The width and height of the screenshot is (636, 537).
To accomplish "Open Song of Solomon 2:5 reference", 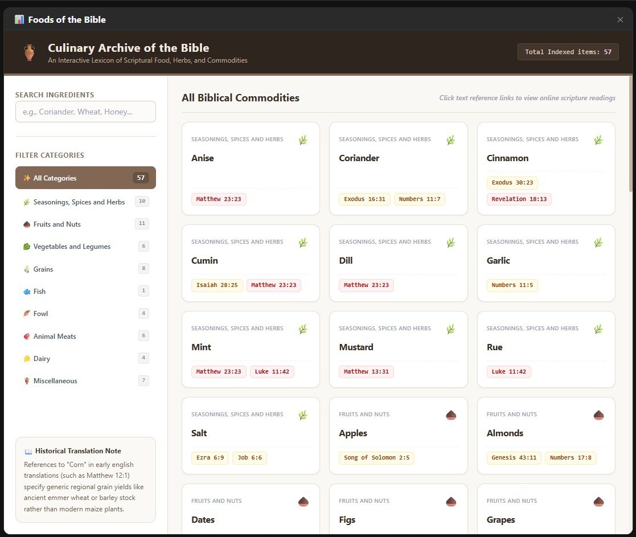I will [x=376, y=457].
